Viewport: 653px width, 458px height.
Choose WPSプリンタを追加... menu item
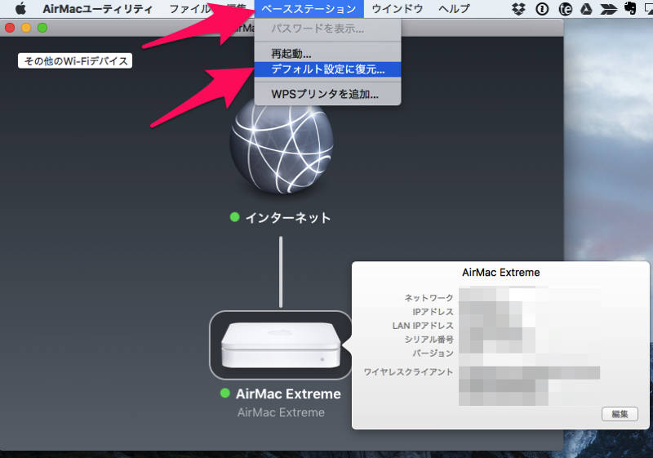[x=328, y=95]
